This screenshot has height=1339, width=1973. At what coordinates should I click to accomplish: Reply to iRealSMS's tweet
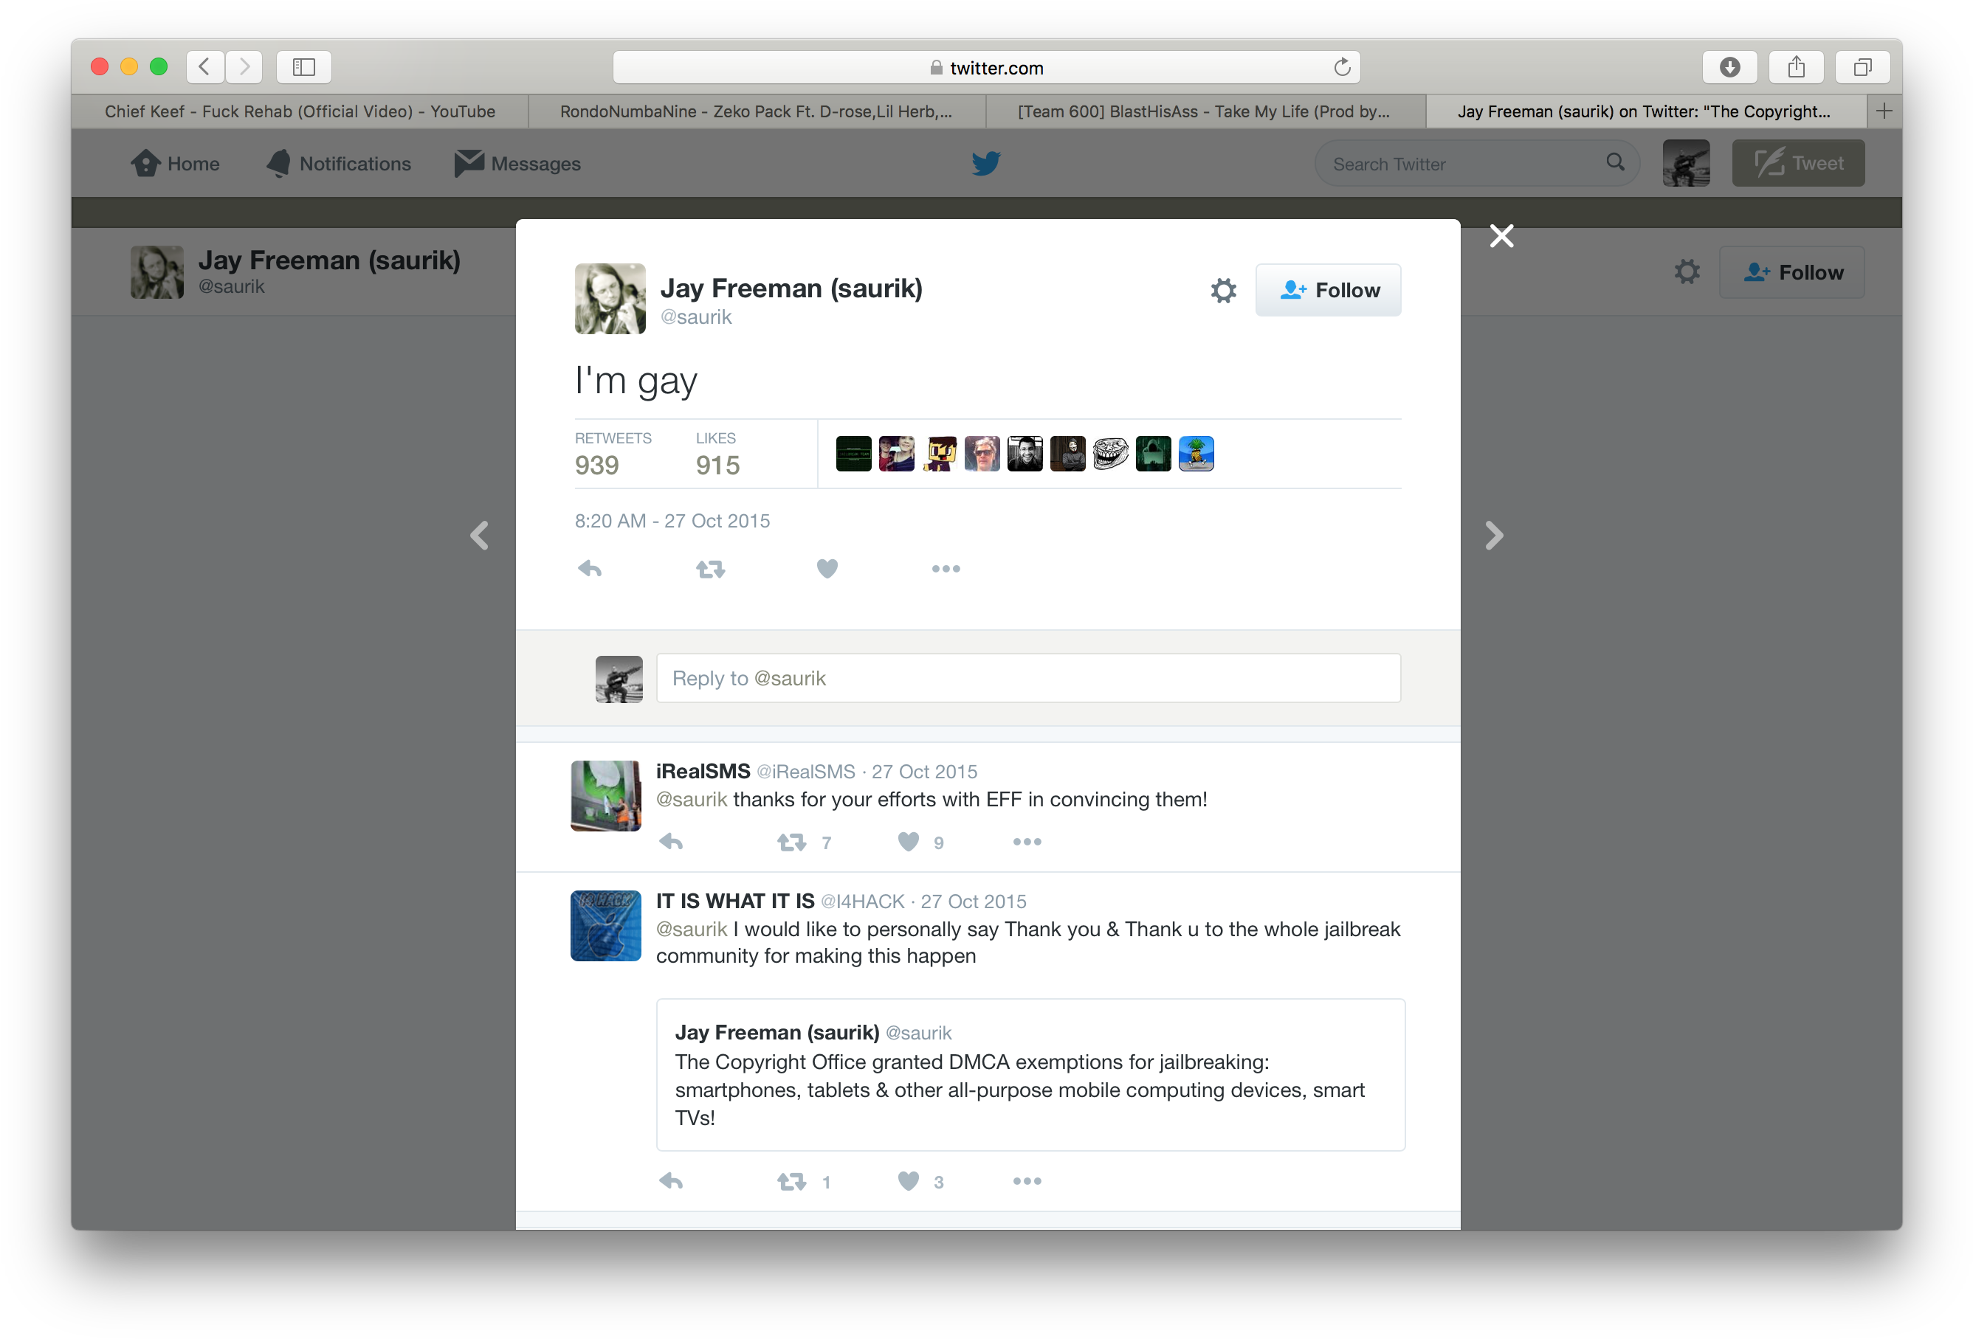point(671,842)
